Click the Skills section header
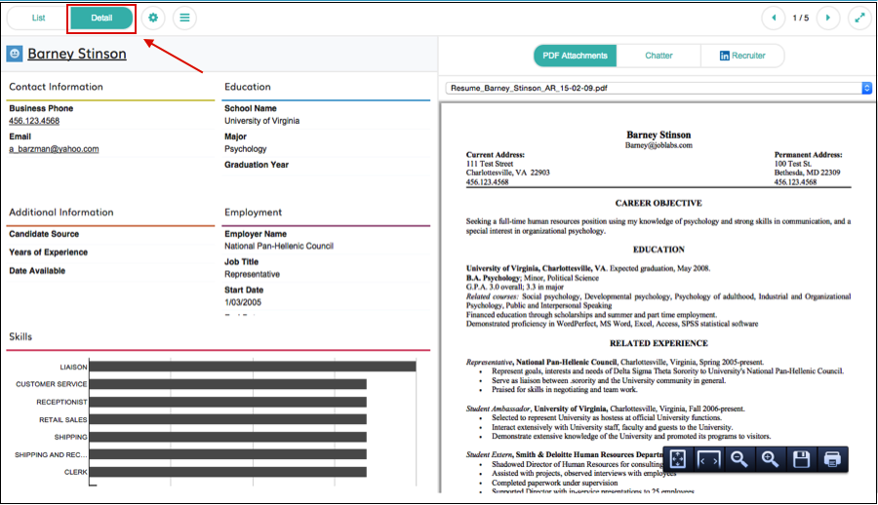 (20, 336)
